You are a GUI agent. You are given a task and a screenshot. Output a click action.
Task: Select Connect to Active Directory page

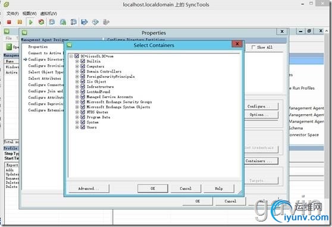(46, 53)
